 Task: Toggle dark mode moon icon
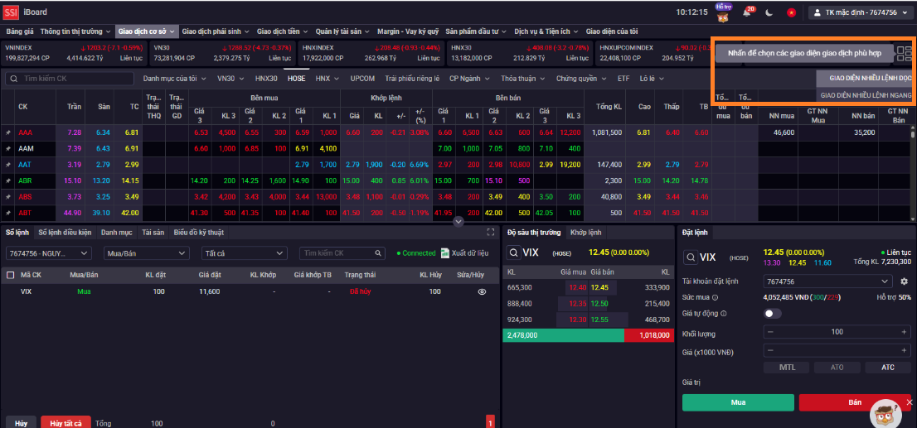click(769, 12)
